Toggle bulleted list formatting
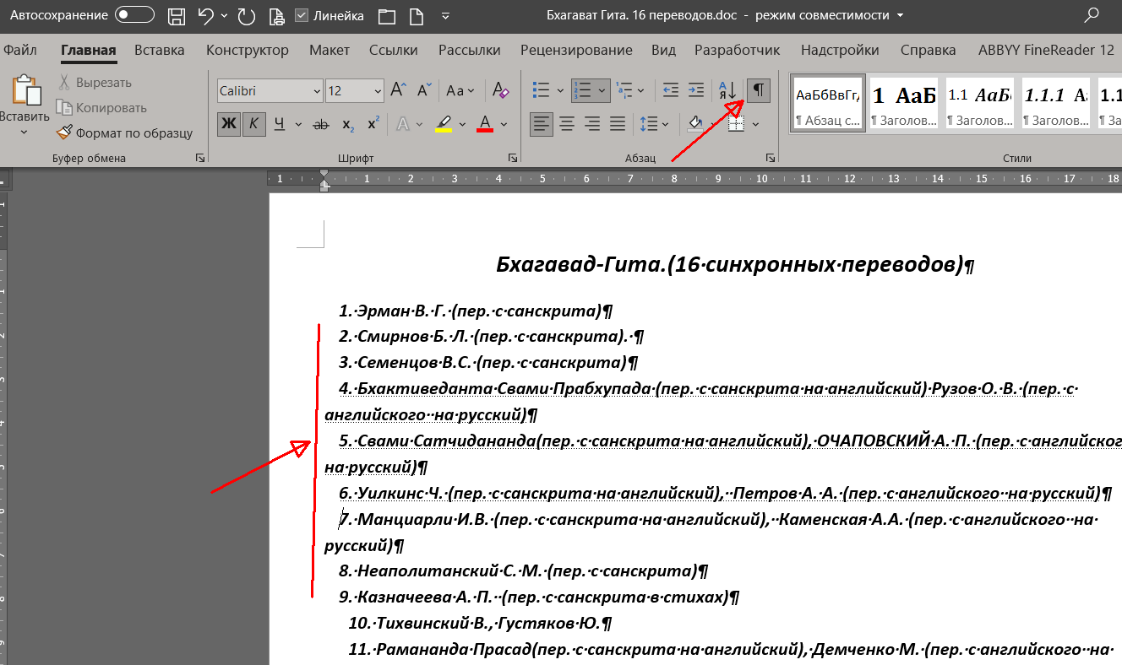The height and width of the screenshot is (665, 1122). [542, 90]
